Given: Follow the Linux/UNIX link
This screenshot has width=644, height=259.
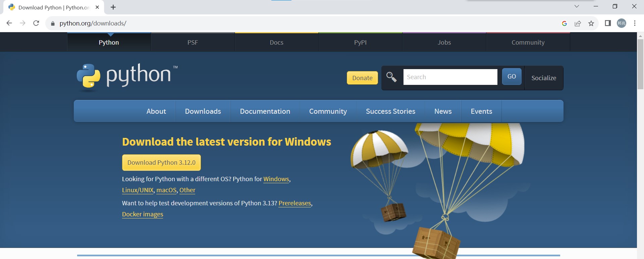Looking at the screenshot, I should pos(138,190).
